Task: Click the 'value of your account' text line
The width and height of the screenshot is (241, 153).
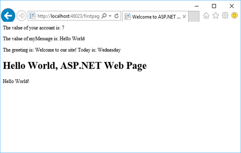Action: point(33,28)
